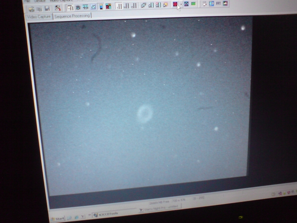The height and width of the screenshot is (223, 297).
Task: Click the rightmost histogram image toolbar icon
Action: [x=225, y=3]
